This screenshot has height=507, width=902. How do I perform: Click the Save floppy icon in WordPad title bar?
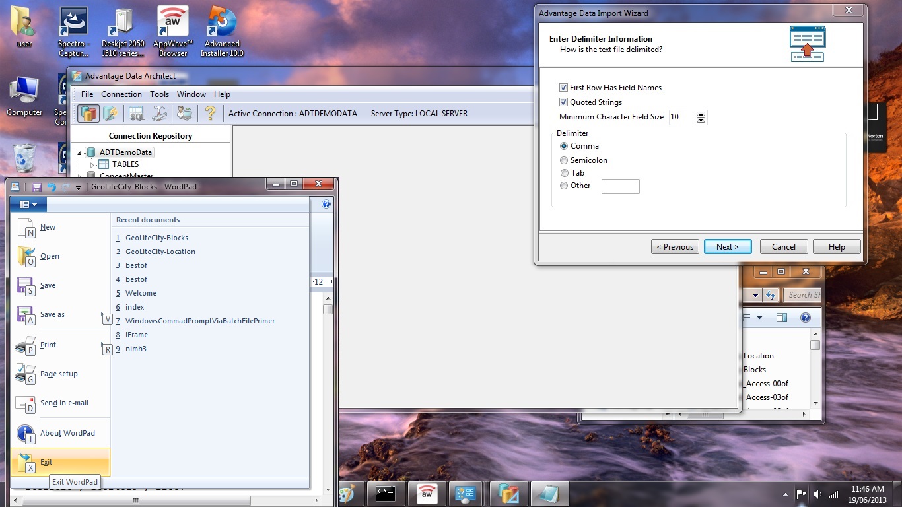(37, 187)
